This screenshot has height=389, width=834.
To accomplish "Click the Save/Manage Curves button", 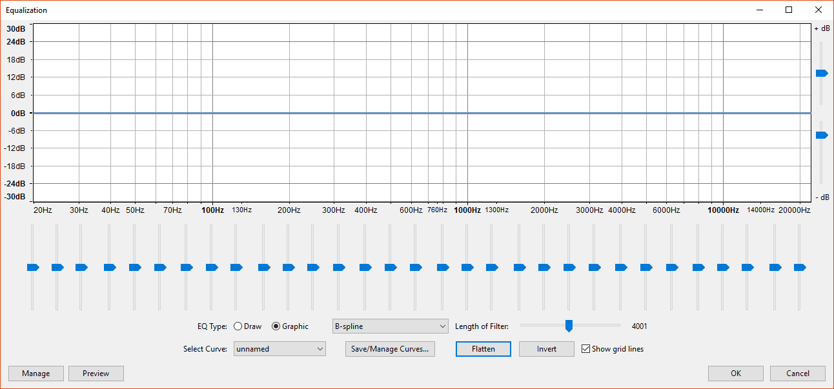I will (390, 349).
